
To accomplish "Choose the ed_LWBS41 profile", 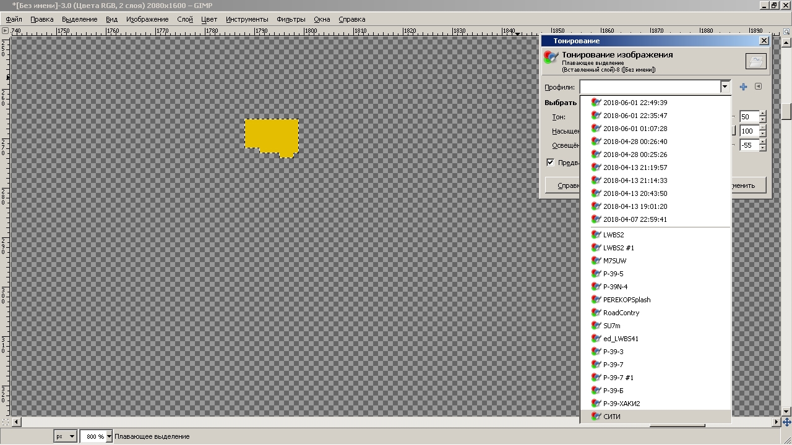I will (x=656, y=339).
